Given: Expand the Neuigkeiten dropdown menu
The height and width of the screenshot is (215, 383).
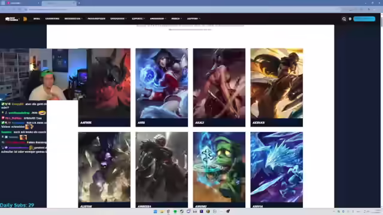Looking at the screenshot, I should click(x=73, y=19).
